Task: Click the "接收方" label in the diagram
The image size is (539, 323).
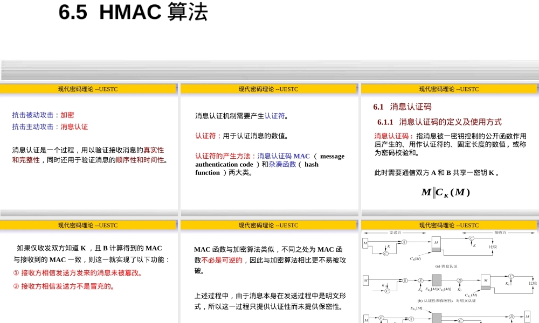Action: click(500, 233)
